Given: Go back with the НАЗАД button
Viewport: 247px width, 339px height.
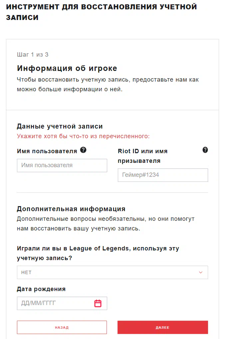Looking at the screenshot, I should click(x=62, y=327).
